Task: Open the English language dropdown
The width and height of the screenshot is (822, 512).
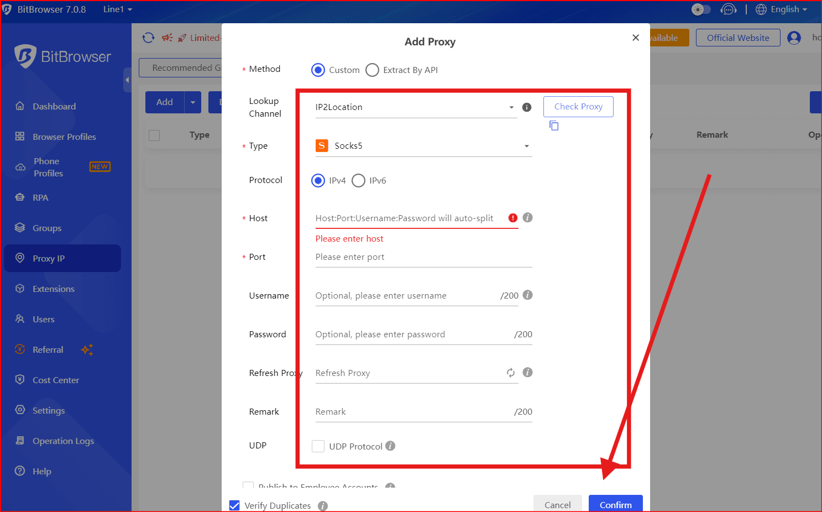Action: click(782, 9)
